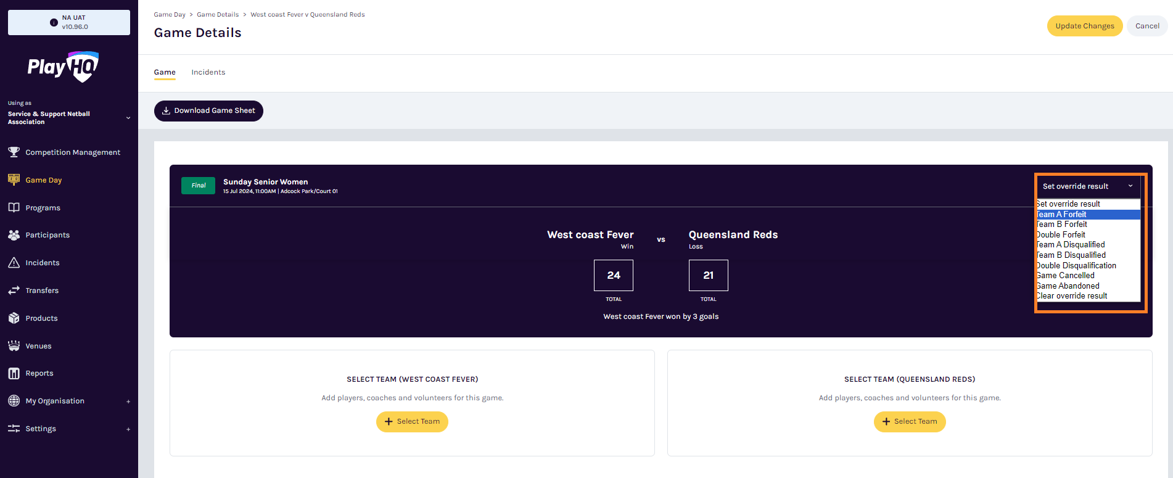This screenshot has width=1173, height=478.
Task: Click West coast Fever score box 24
Action: (x=614, y=275)
